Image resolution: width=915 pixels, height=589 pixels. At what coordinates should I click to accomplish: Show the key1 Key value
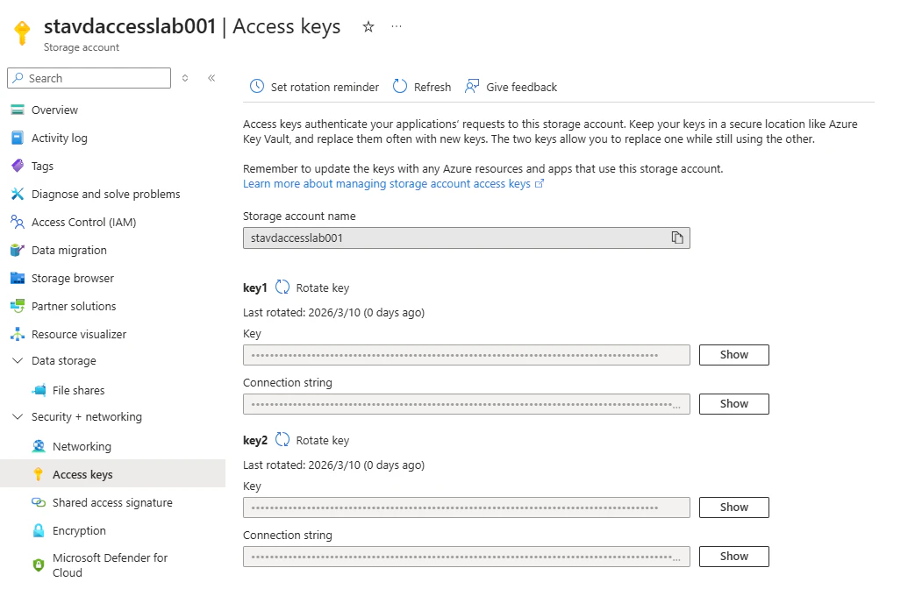733,355
